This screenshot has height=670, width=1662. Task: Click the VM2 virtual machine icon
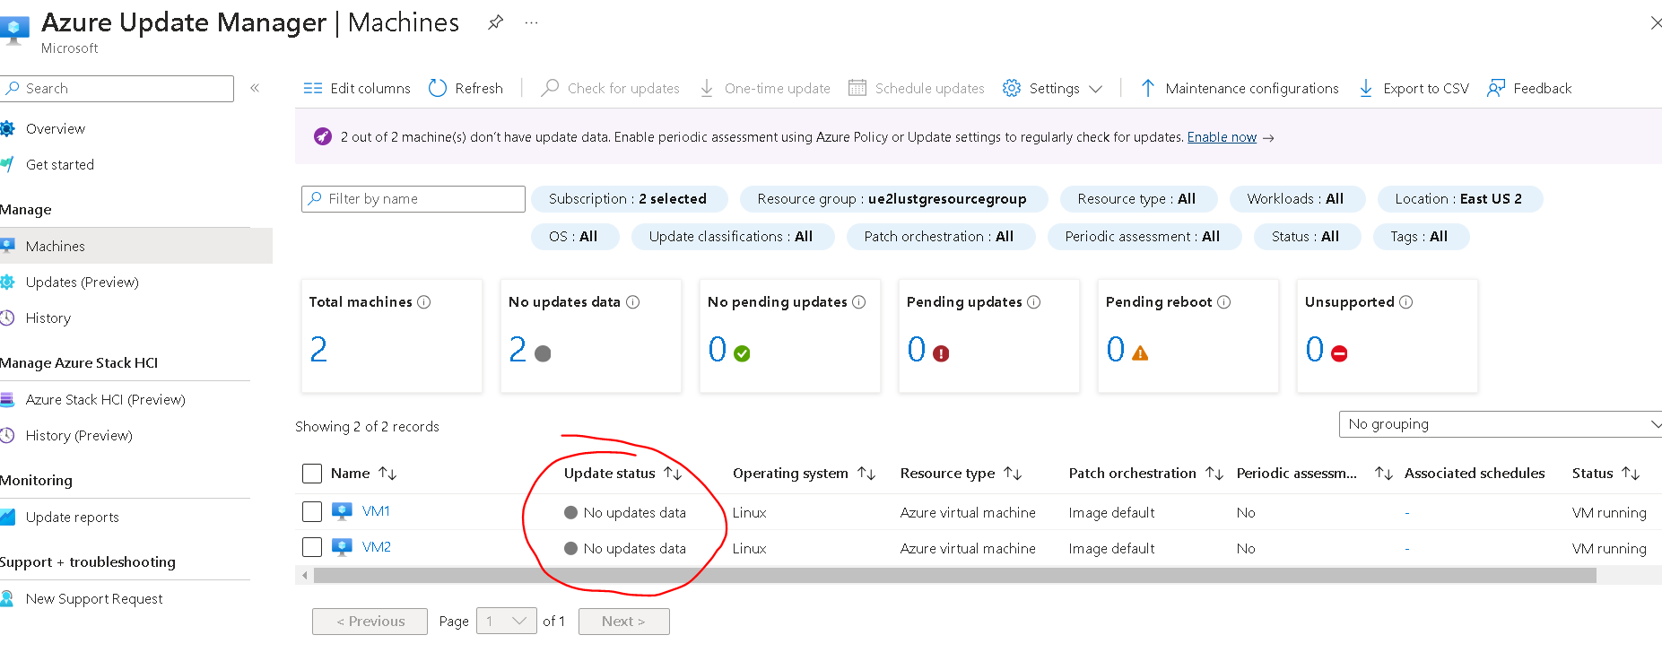pyautogui.click(x=342, y=547)
